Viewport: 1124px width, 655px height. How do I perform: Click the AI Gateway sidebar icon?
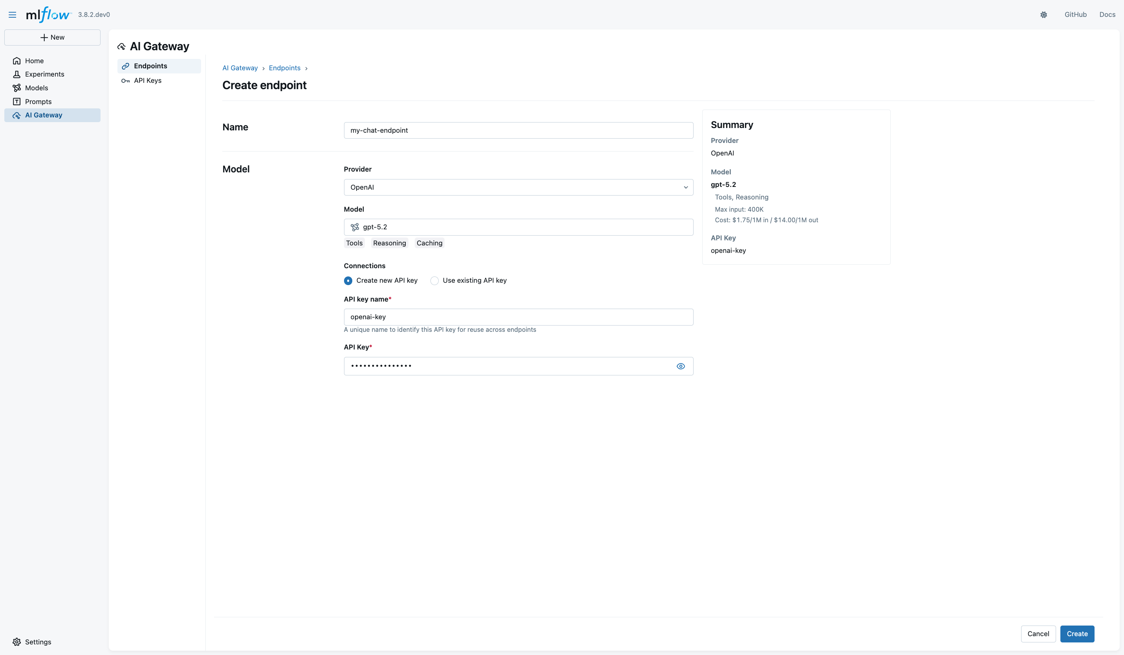(x=16, y=115)
